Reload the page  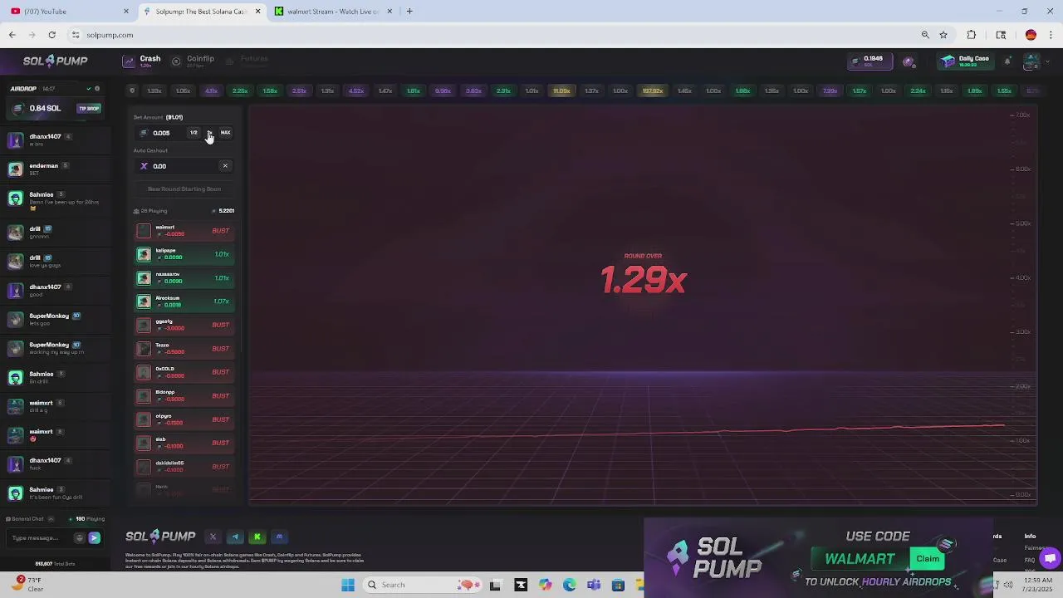pyautogui.click(x=51, y=35)
